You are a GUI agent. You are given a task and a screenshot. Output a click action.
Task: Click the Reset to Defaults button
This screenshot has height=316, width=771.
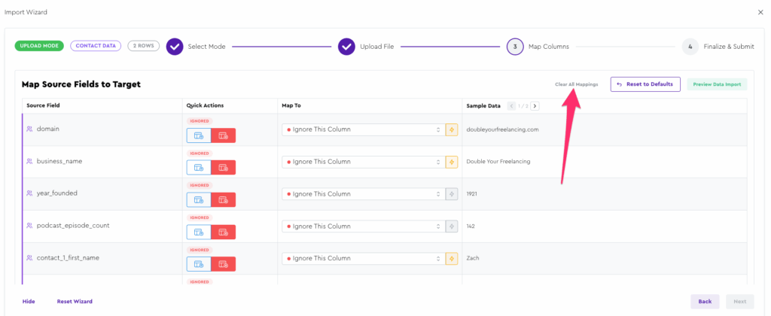[645, 84]
